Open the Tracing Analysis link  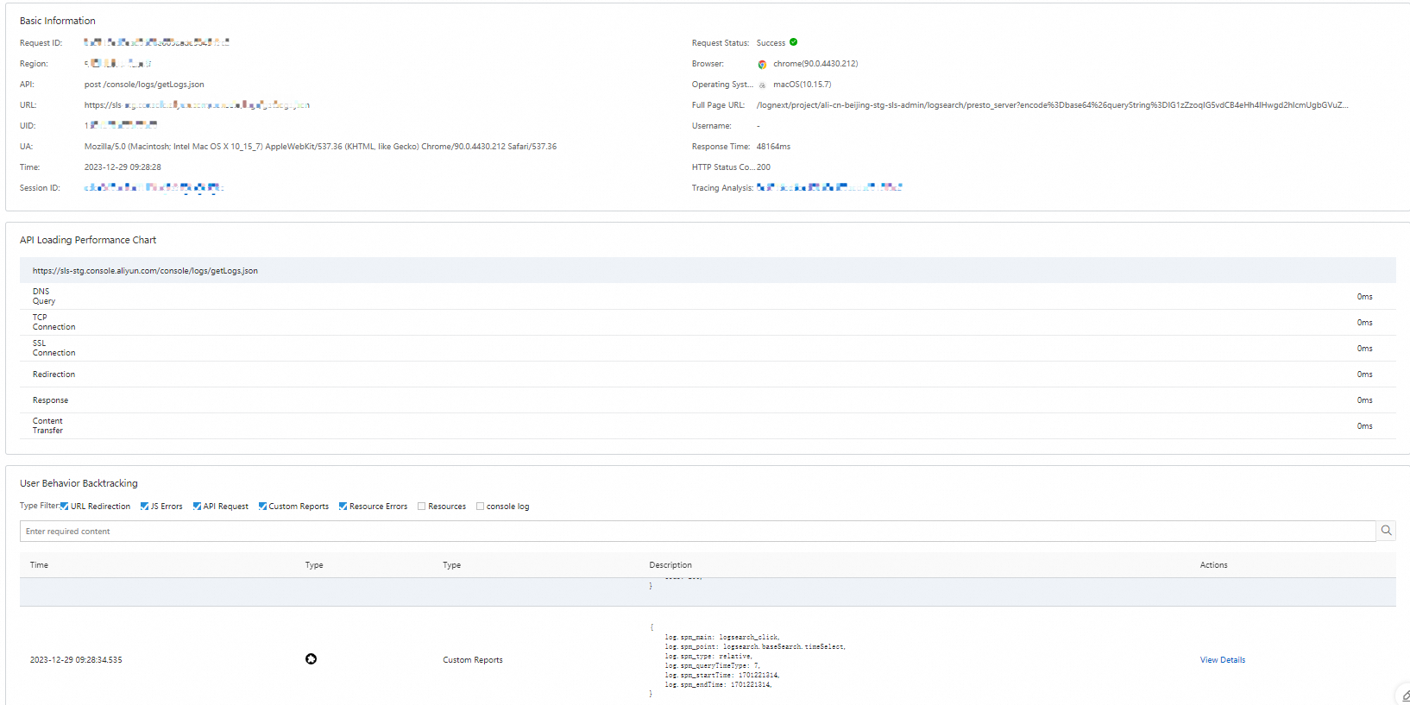point(829,187)
